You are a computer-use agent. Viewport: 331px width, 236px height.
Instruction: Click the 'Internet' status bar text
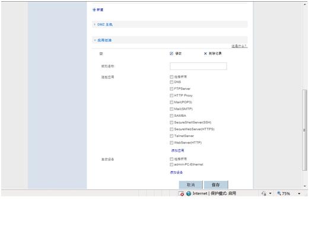(x=200, y=193)
